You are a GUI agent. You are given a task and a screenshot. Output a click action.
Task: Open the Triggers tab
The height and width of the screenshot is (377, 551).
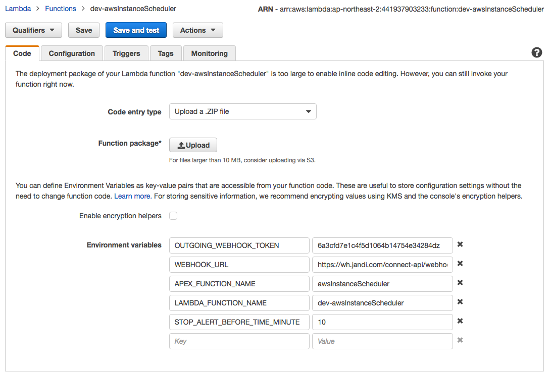click(126, 53)
